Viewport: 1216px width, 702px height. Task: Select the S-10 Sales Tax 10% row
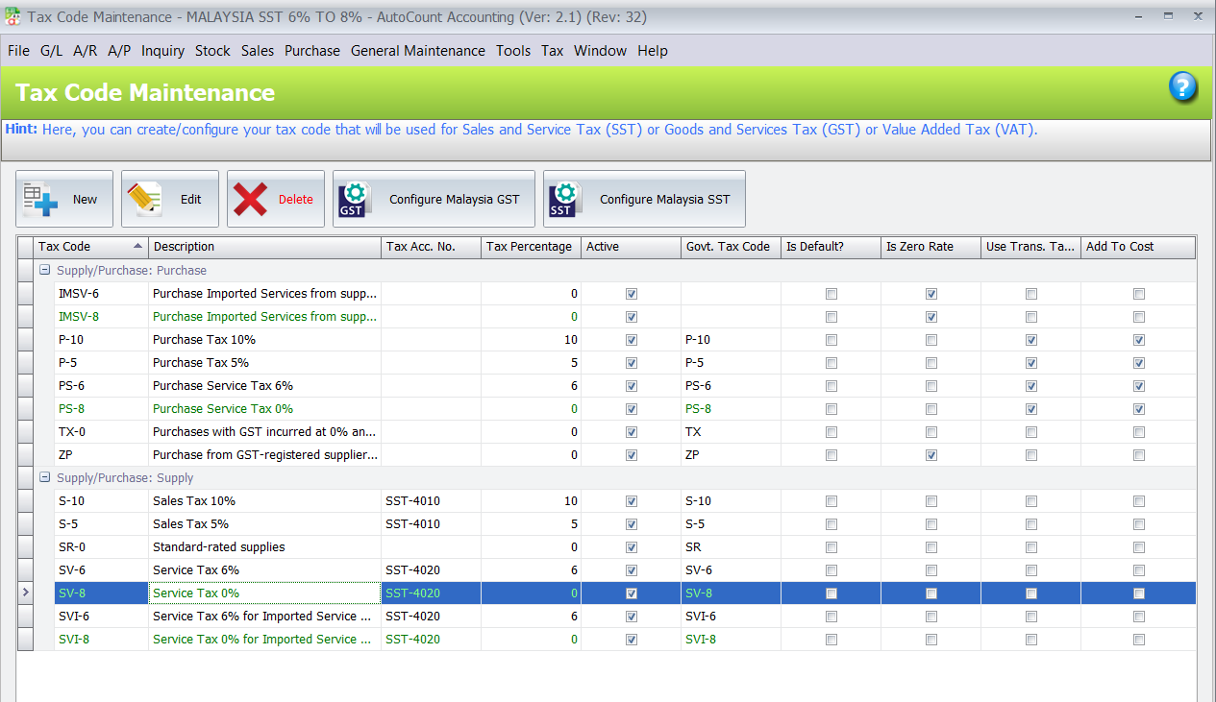pyautogui.click(x=192, y=501)
